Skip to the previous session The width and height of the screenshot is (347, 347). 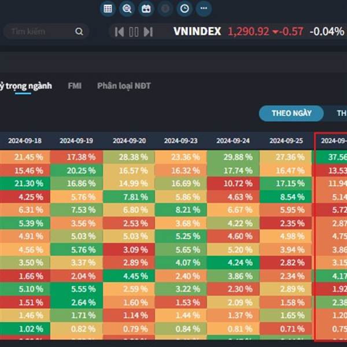click(x=119, y=32)
